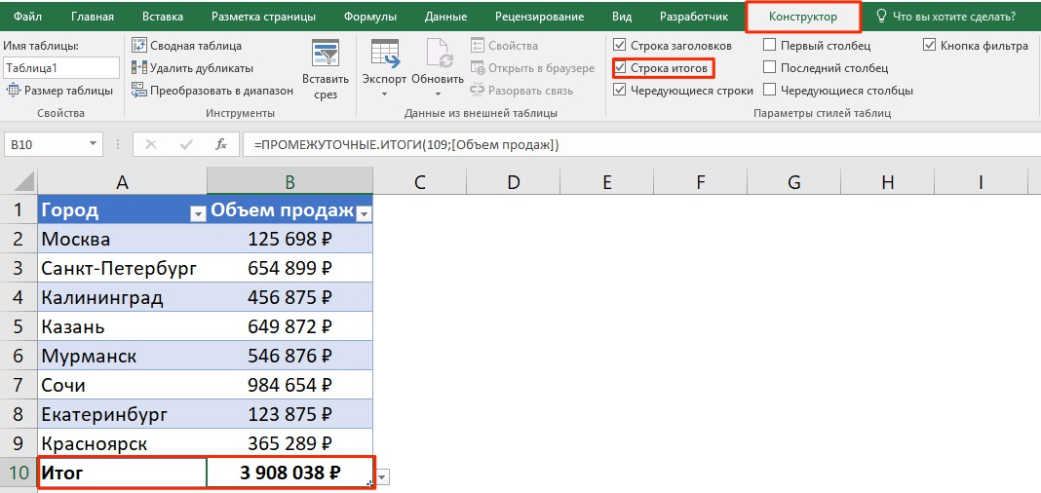The height and width of the screenshot is (493, 1041).
Task: Click the Имя таблицы input field
Action: click(61, 68)
